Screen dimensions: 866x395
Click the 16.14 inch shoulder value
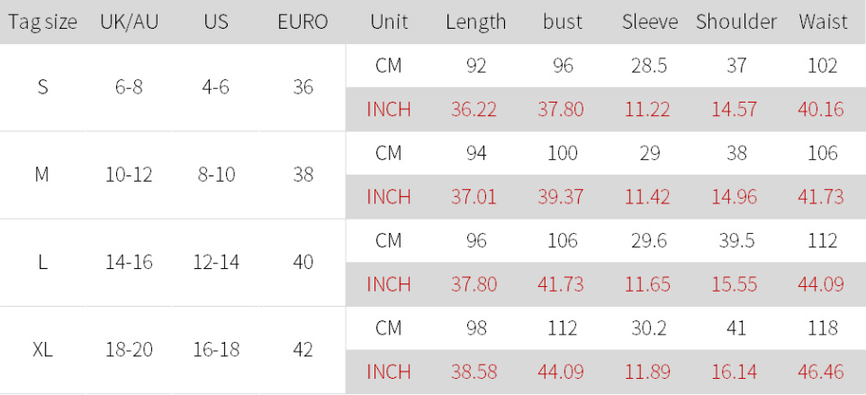click(736, 372)
